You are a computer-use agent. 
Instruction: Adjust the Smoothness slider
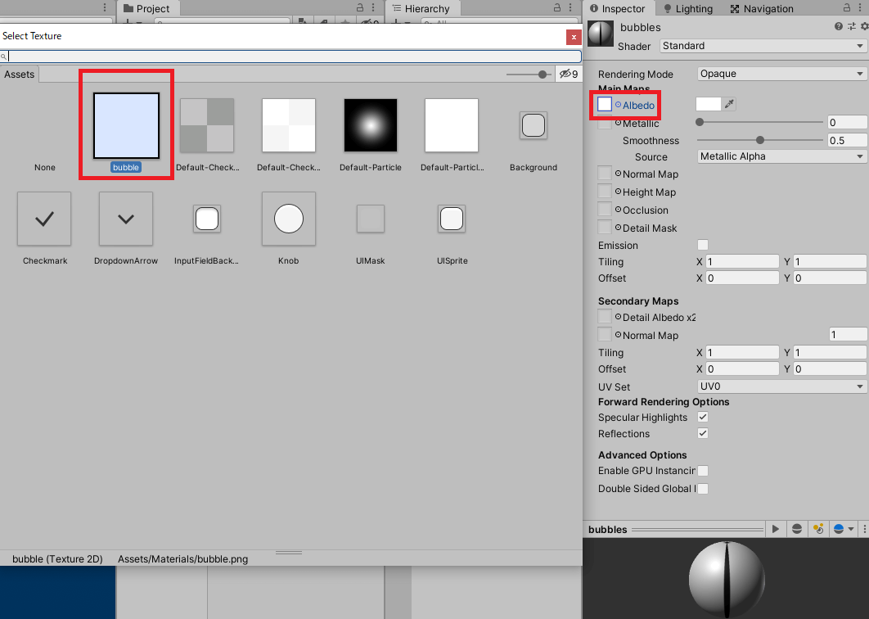[x=760, y=140]
